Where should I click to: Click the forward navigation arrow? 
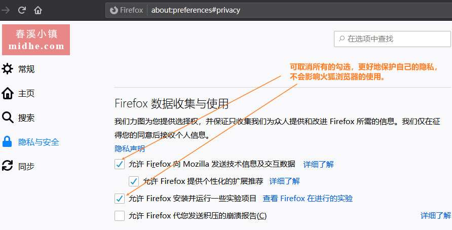[x=5, y=10]
